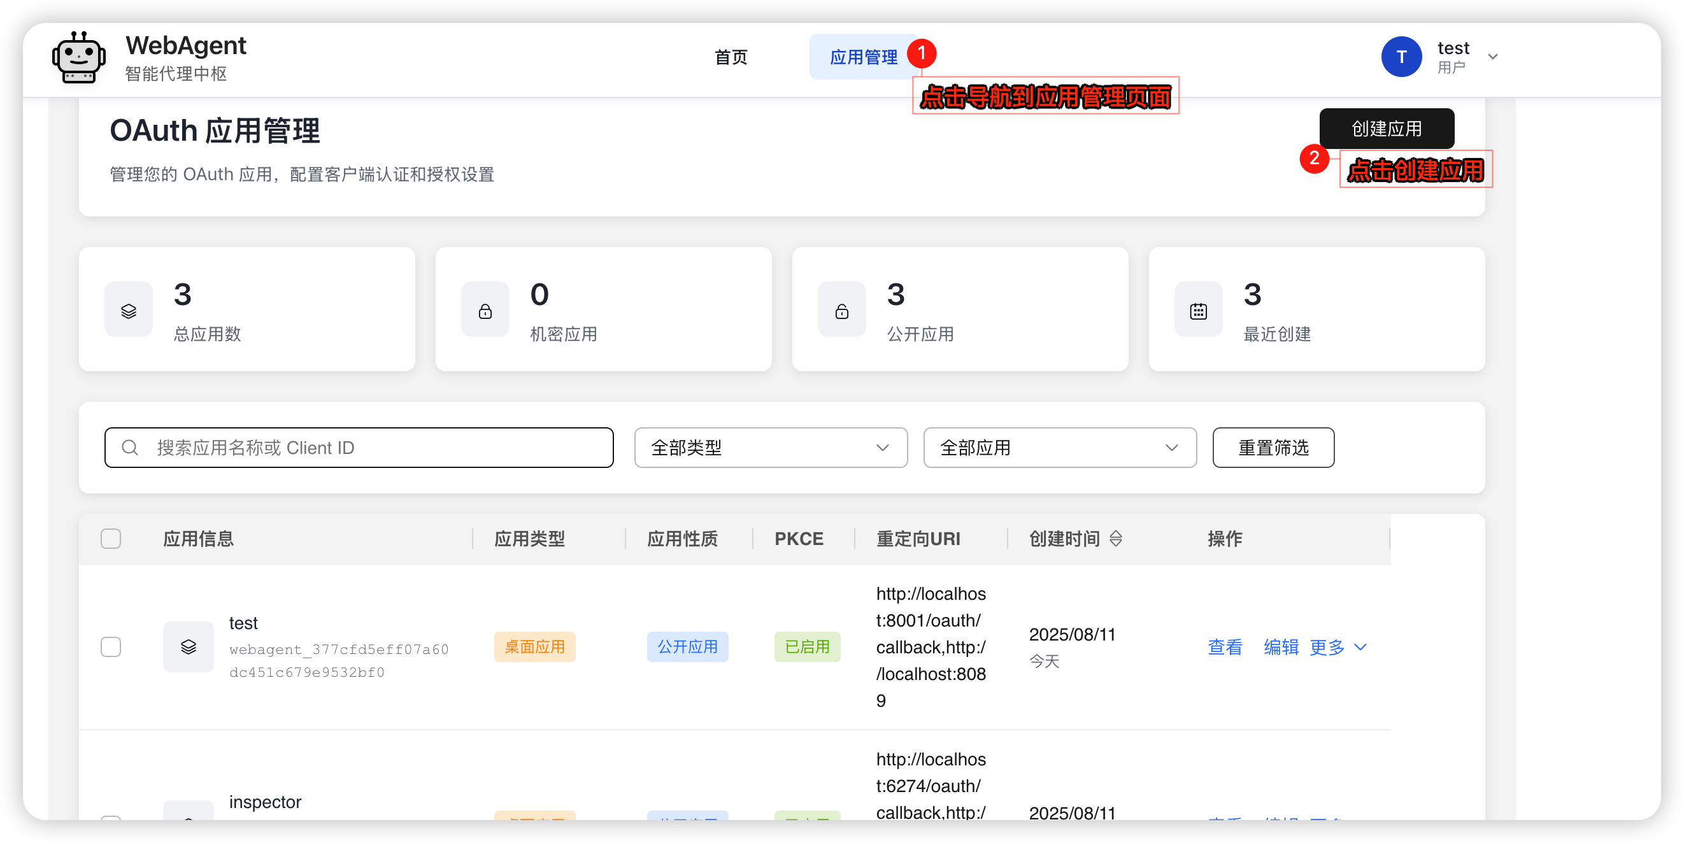Click the 重定向URI column header
The height and width of the screenshot is (843, 1684).
pyautogui.click(x=918, y=539)
